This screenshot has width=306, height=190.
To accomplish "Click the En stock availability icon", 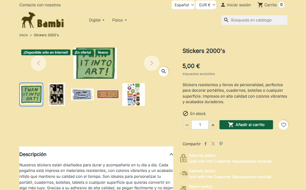I will [x=185, y=113].
